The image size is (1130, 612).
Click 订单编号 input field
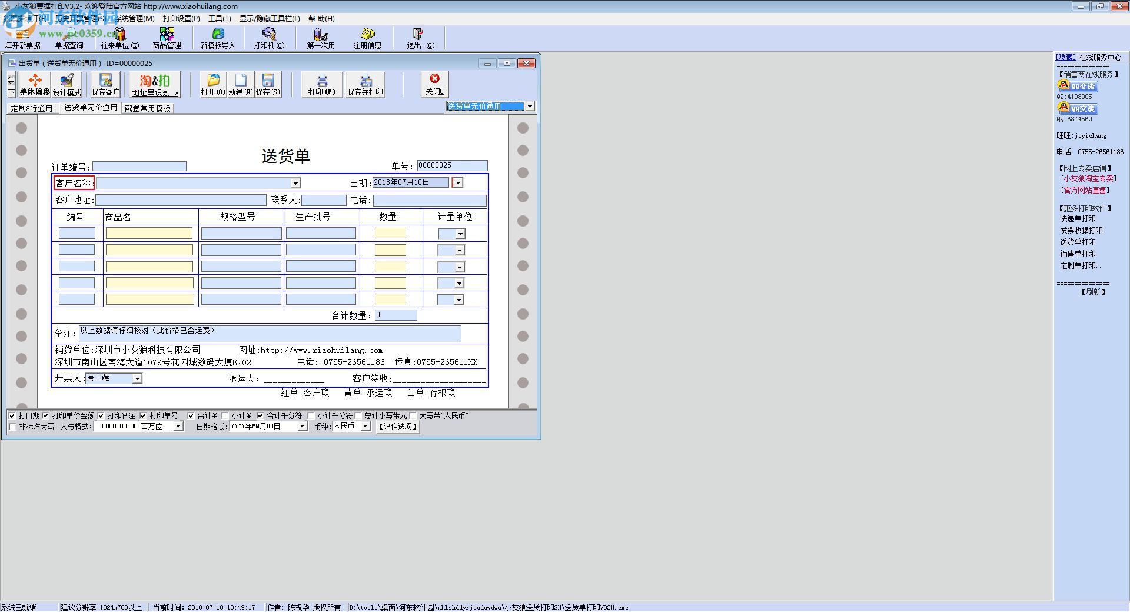tap(139, 167)
